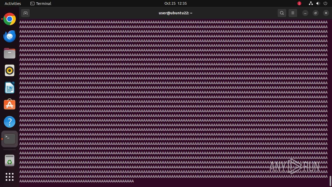Open the Terminal app menu in top bar
The height and width of the screenshot is (187, 332).
[x=41, y=3]
